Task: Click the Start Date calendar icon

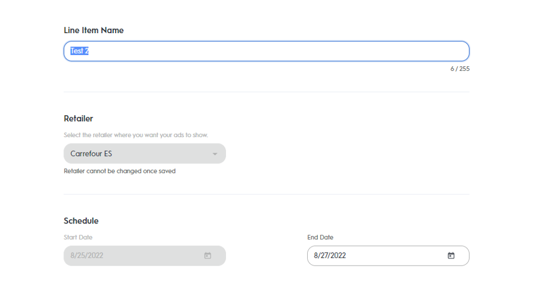Action: coord(208,255)
